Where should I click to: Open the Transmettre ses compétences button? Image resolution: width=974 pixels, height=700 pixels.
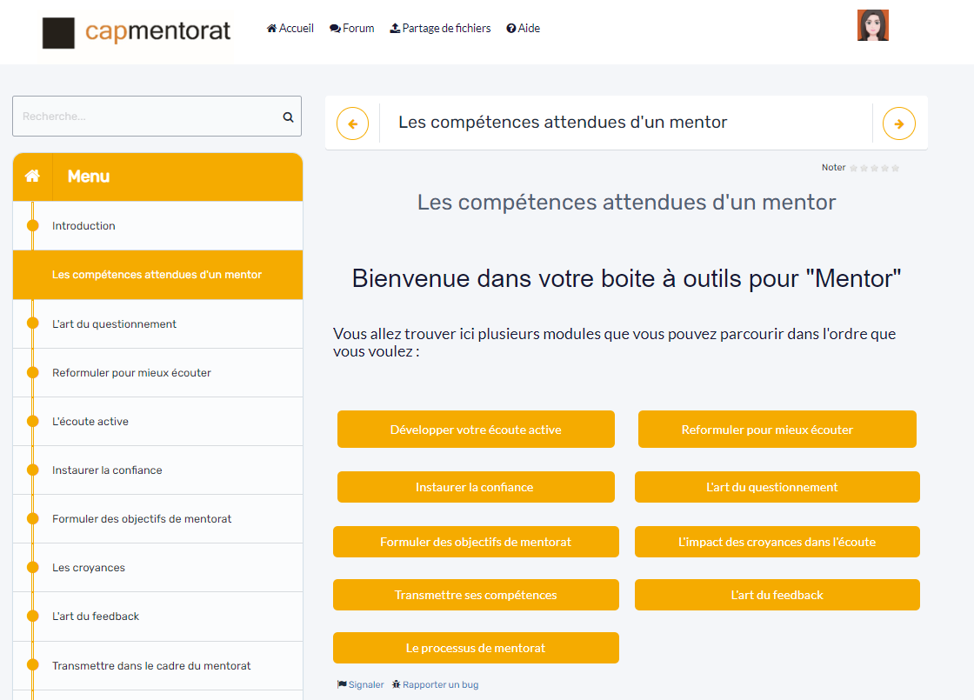(x=476, y=595)
